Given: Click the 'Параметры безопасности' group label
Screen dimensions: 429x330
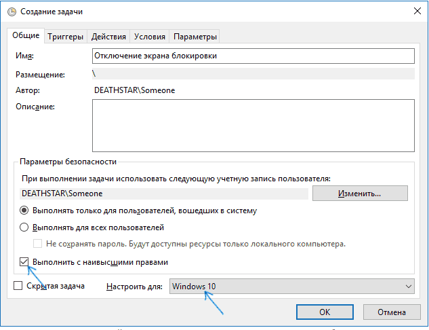Looking at the screenshot, I should (68, 162).
